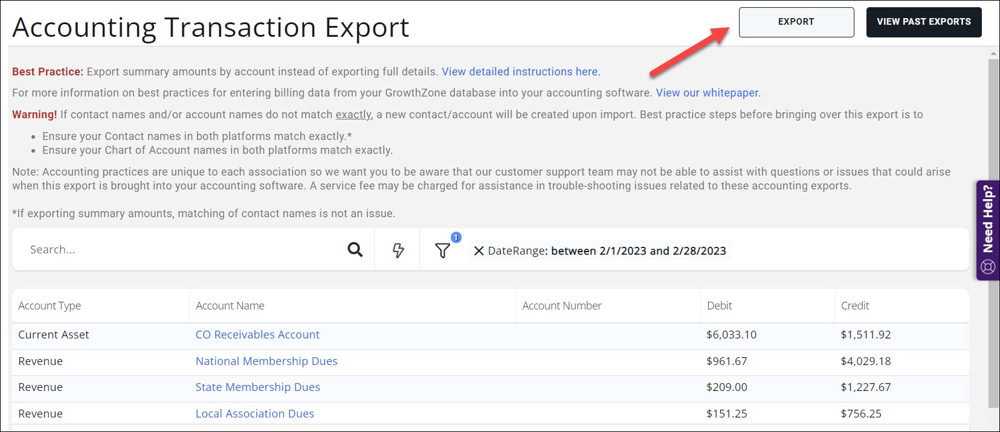This screenshot has height=432, width=1000.
Task: Sort table by Debit column header
Action: (x=719, y=306)
